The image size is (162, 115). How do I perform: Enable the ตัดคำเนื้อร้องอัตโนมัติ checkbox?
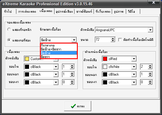click(120, 40)
